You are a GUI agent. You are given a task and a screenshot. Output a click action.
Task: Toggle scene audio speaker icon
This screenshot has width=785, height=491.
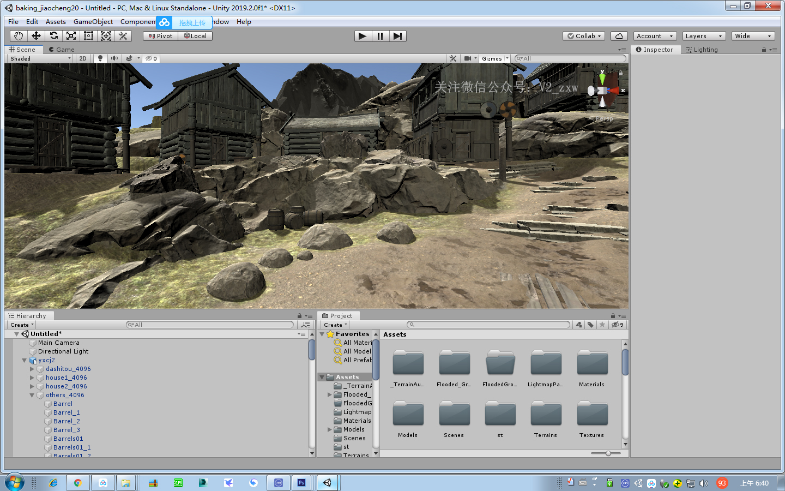pyautogui.click(x=114, y=58)
